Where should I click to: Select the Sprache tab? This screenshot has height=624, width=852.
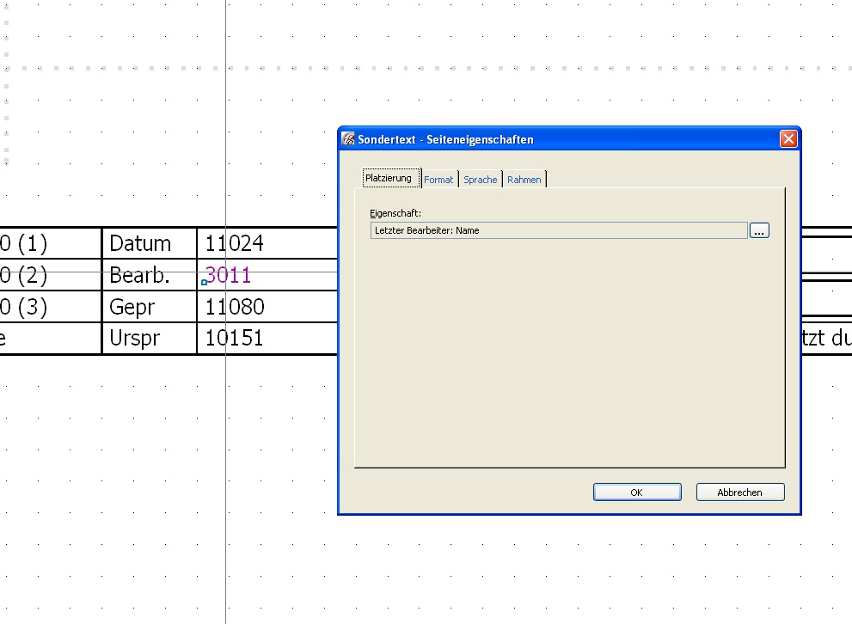coord(481,180)
